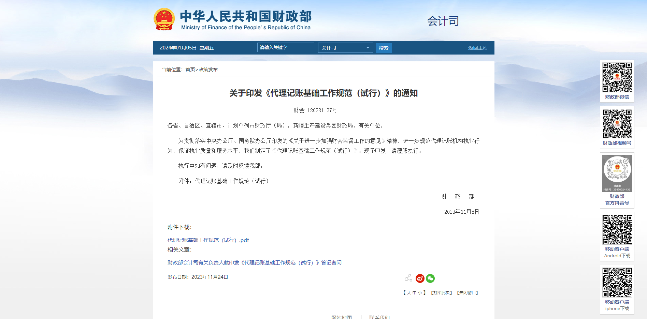
Task: Expand the 会计司 search scope dropdown
Action: (x=345, y=48)
